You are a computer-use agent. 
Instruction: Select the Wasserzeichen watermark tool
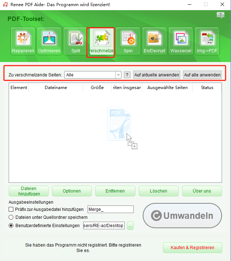click(181, 41)
